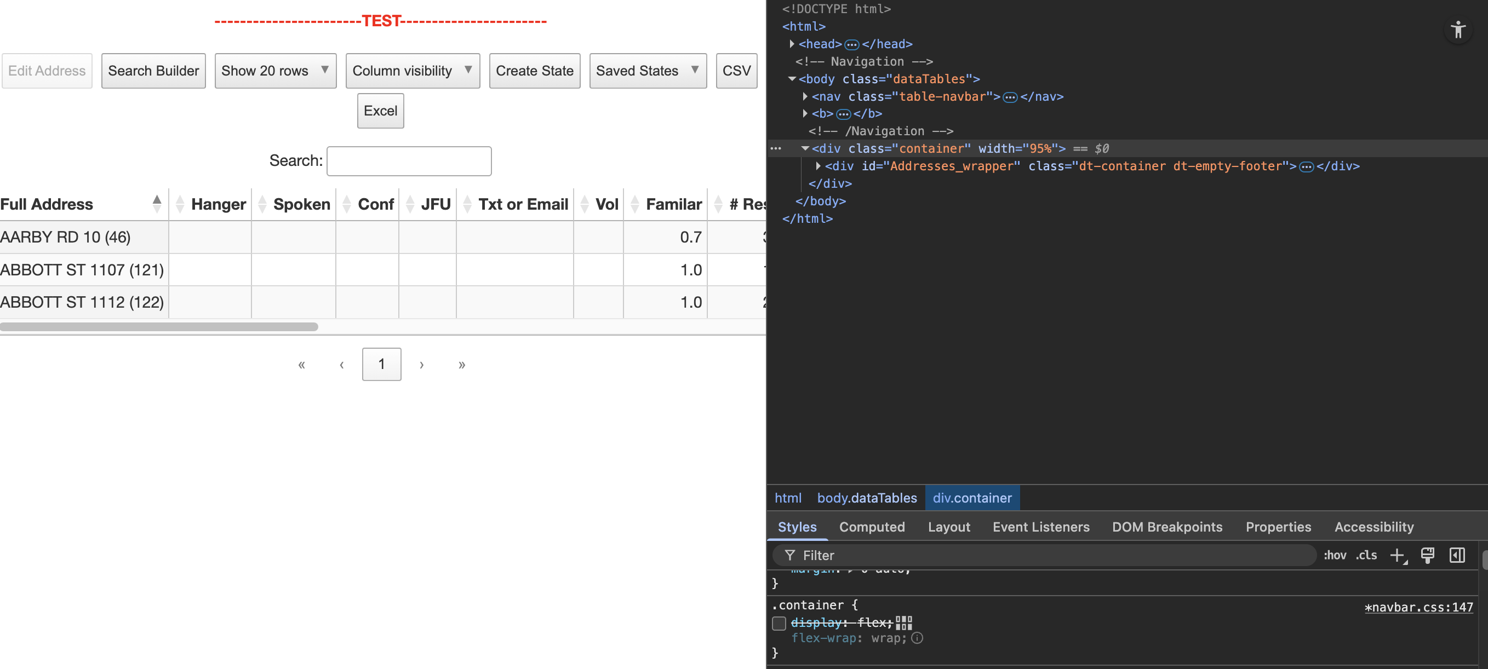Viewport: 1488px width, 669px height.
Task: Export the table with the Excel button
Action: (x=380, y=111)
